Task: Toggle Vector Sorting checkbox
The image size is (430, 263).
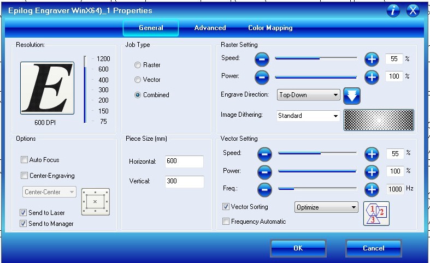Action: click(226, 207)
